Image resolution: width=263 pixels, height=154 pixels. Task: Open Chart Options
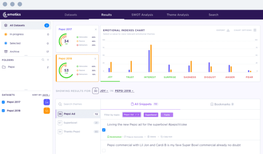(x=245, y=30)
